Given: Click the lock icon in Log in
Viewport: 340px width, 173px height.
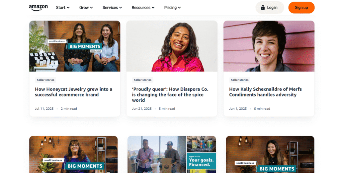Looking at the screenshot, I should click(x=263, y=8).
